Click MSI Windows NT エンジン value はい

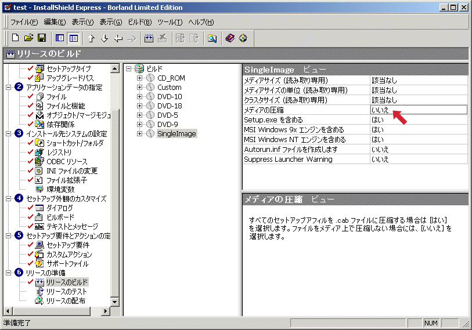click(419, 140)
